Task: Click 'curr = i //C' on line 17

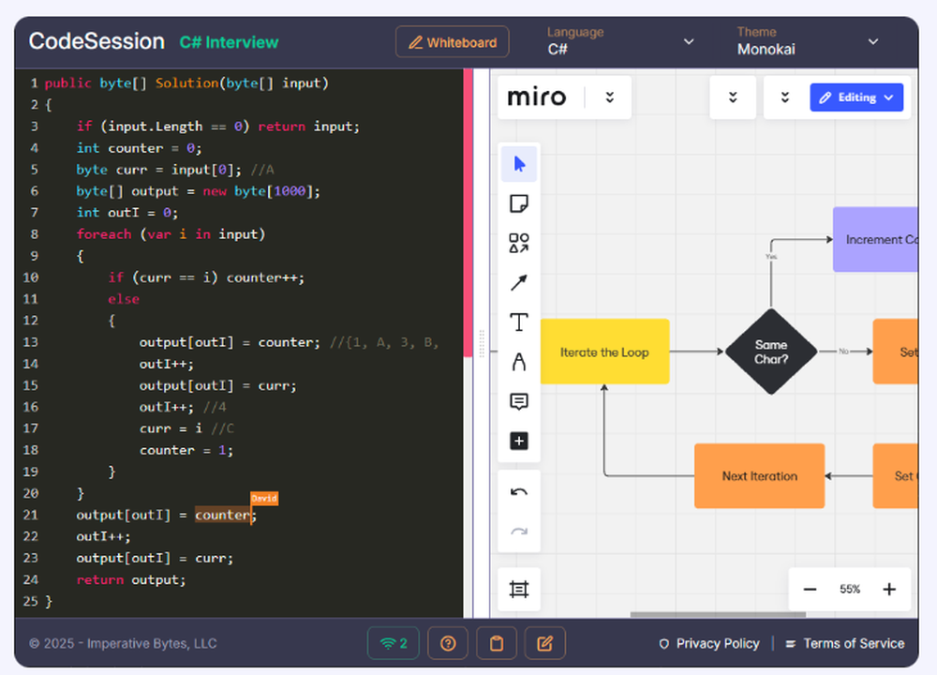Action: tap(186, 428)
